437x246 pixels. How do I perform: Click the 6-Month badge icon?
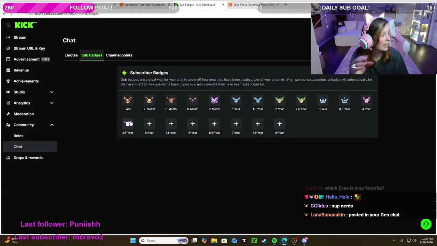pos(193,100)
